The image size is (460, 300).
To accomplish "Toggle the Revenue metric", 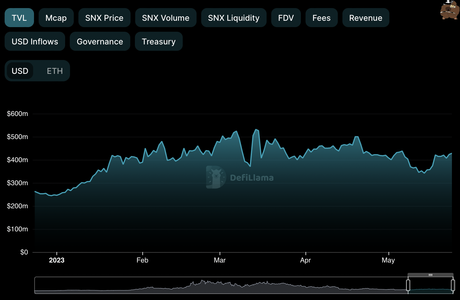I will (x=366, y=18).
